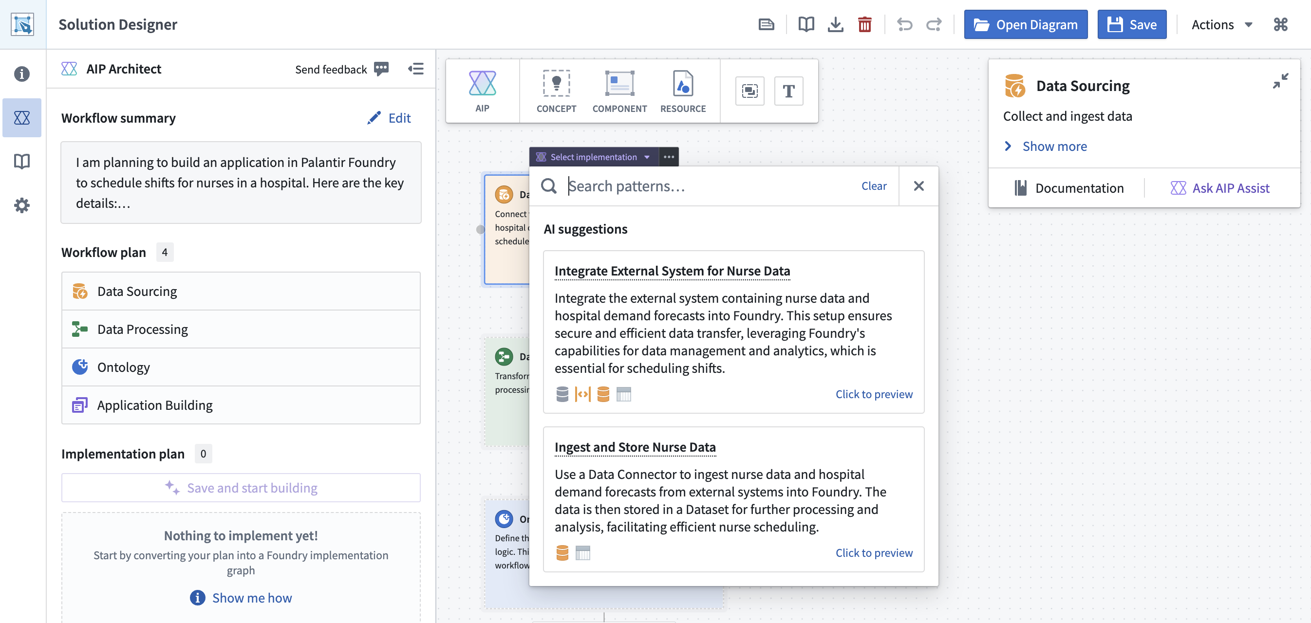
Task: Click the Send feedback speech icon
Action: [382, 69]
